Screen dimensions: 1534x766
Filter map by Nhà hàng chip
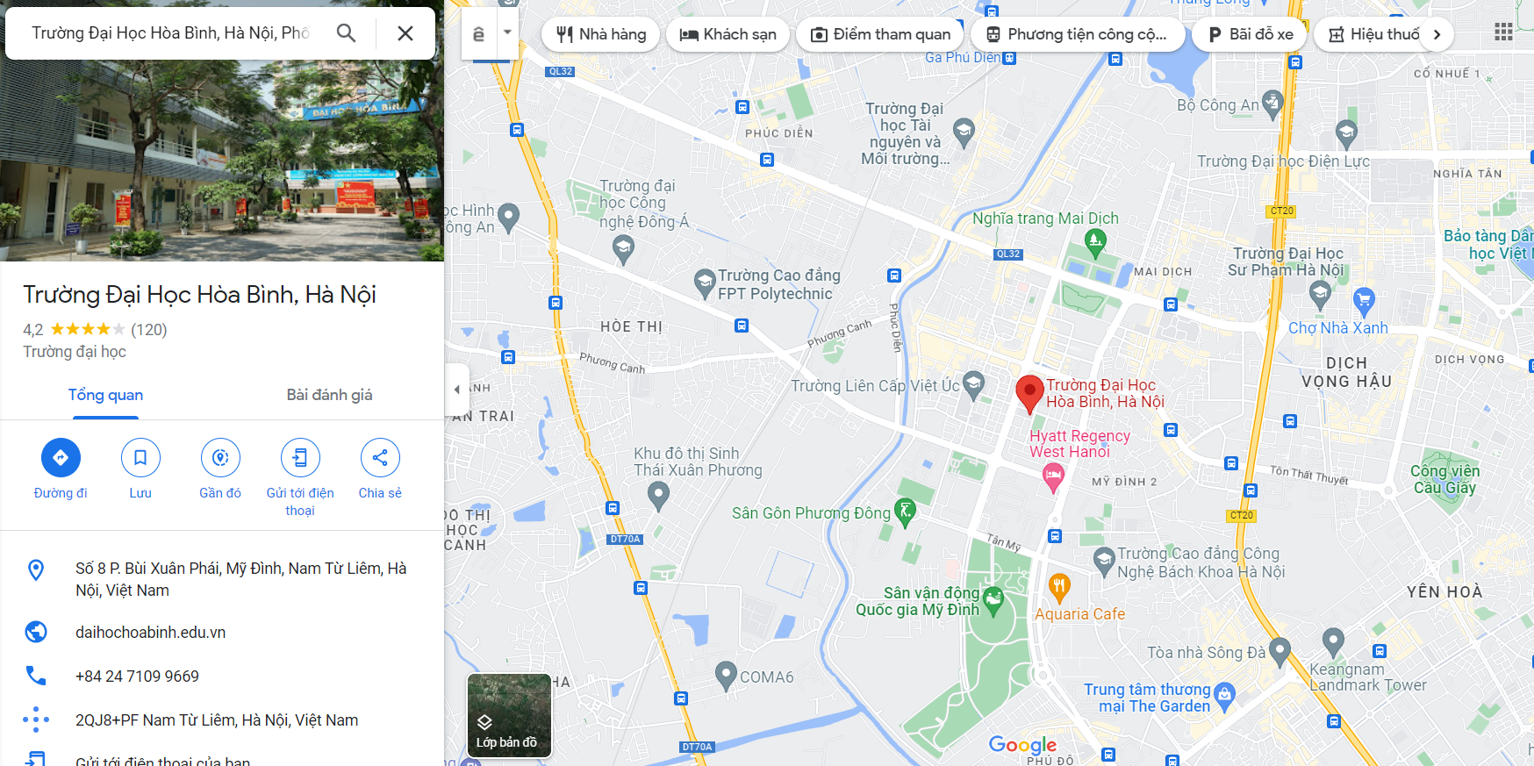[x=601, y=34]
